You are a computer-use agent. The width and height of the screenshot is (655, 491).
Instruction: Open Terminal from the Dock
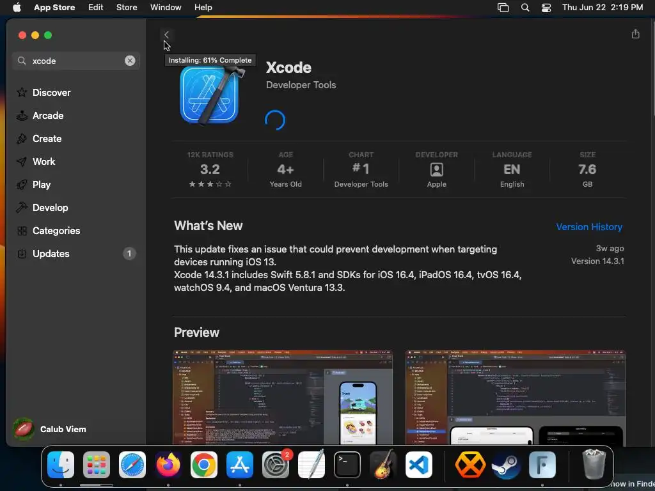coord(347,465)
